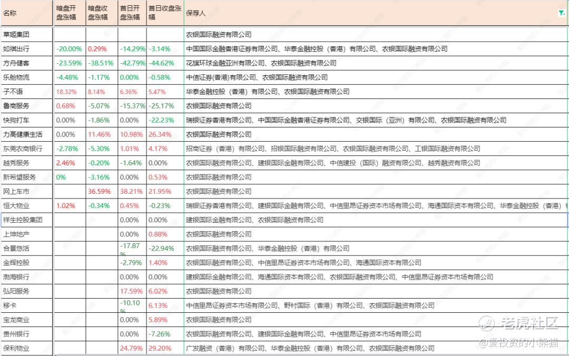Select the 暗盘开盘涨幅 column header
Viewport: 569px width, 356px height.
(x=70, y=13)
